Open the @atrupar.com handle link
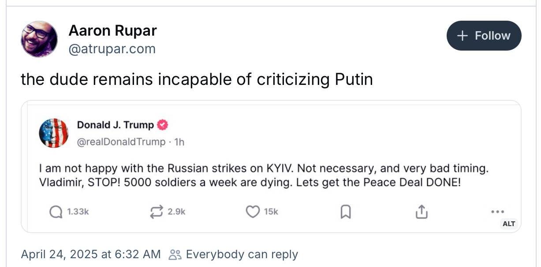Viewport: 541px width, 267px height. click(x=112, y=49)
